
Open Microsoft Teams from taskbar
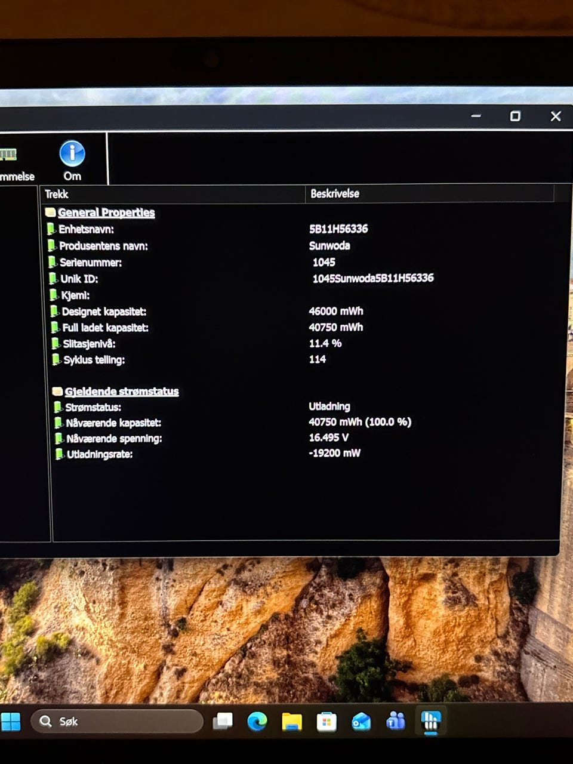[396, 721]
